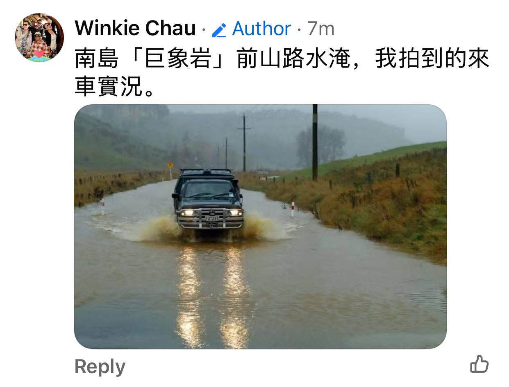
Task: Open Winkie Chau's profile picture
Action: [x=39, y=37]
